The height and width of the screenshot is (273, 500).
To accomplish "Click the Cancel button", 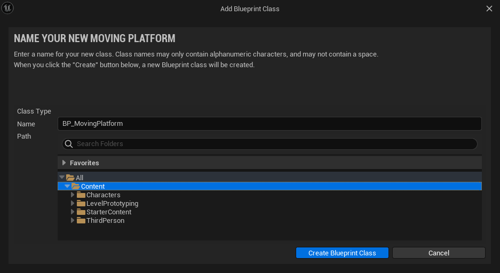I will (x=439, y=253).
